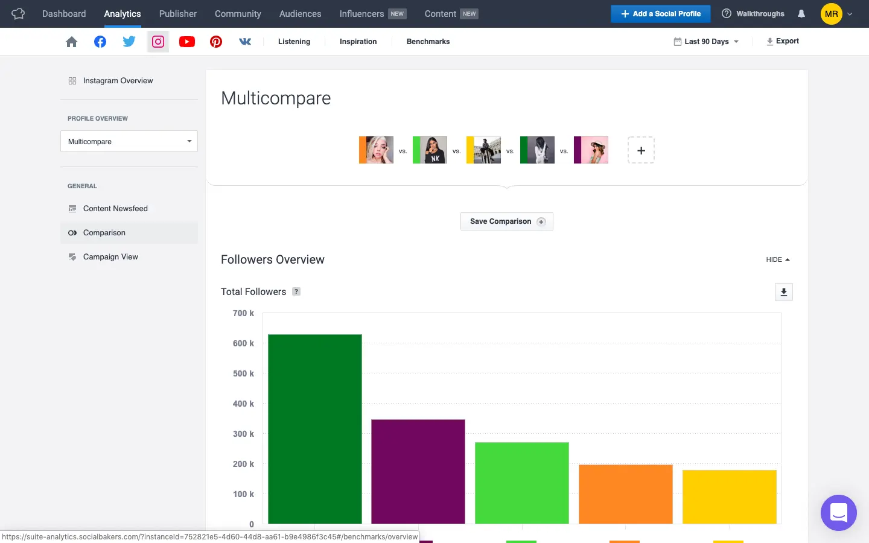The image size is (869, 543).
Task: Add another profile to comparison
Action: (641, 150)
